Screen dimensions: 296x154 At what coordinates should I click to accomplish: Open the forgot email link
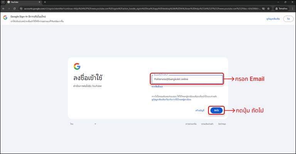click(157, 87)
